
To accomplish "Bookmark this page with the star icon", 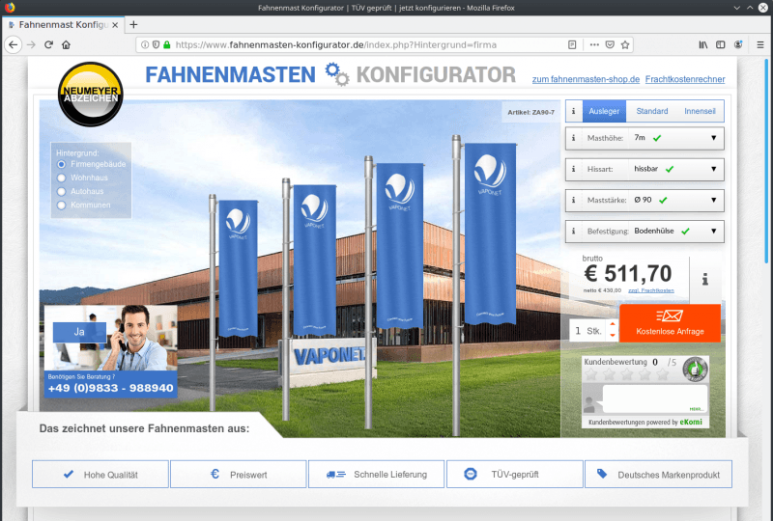I will 625,44.
